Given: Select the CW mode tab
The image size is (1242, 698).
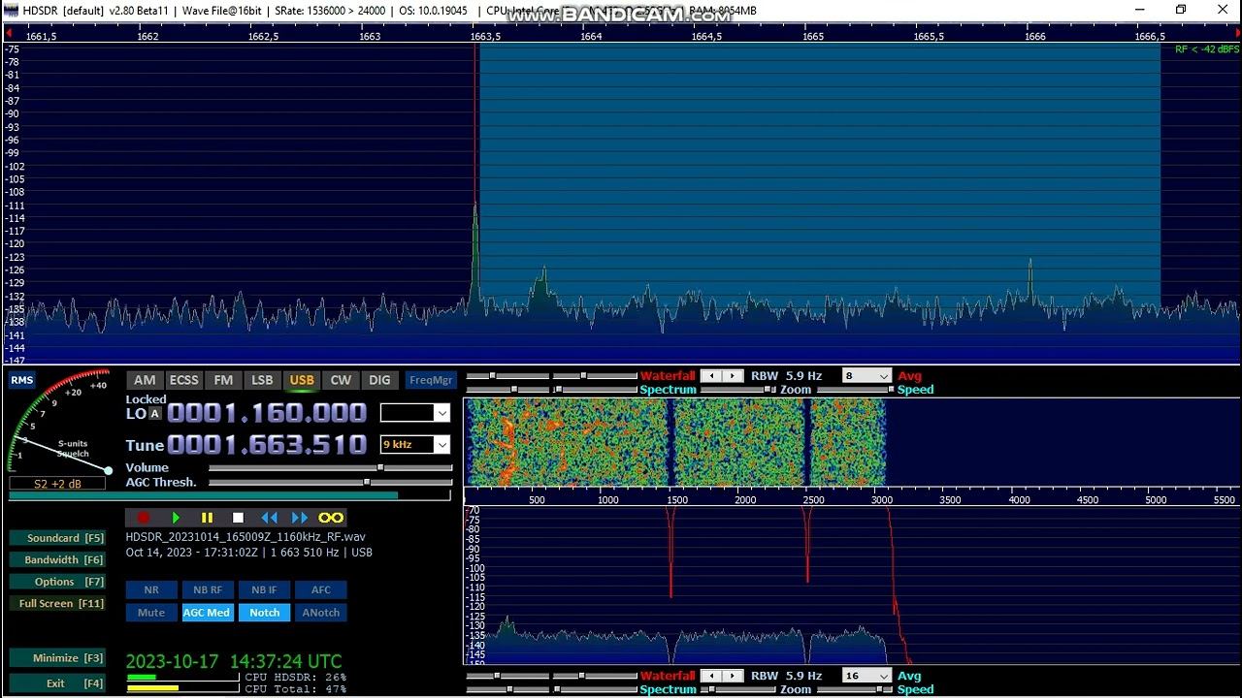Looking at the screenshot, I should tap(341, 380).
